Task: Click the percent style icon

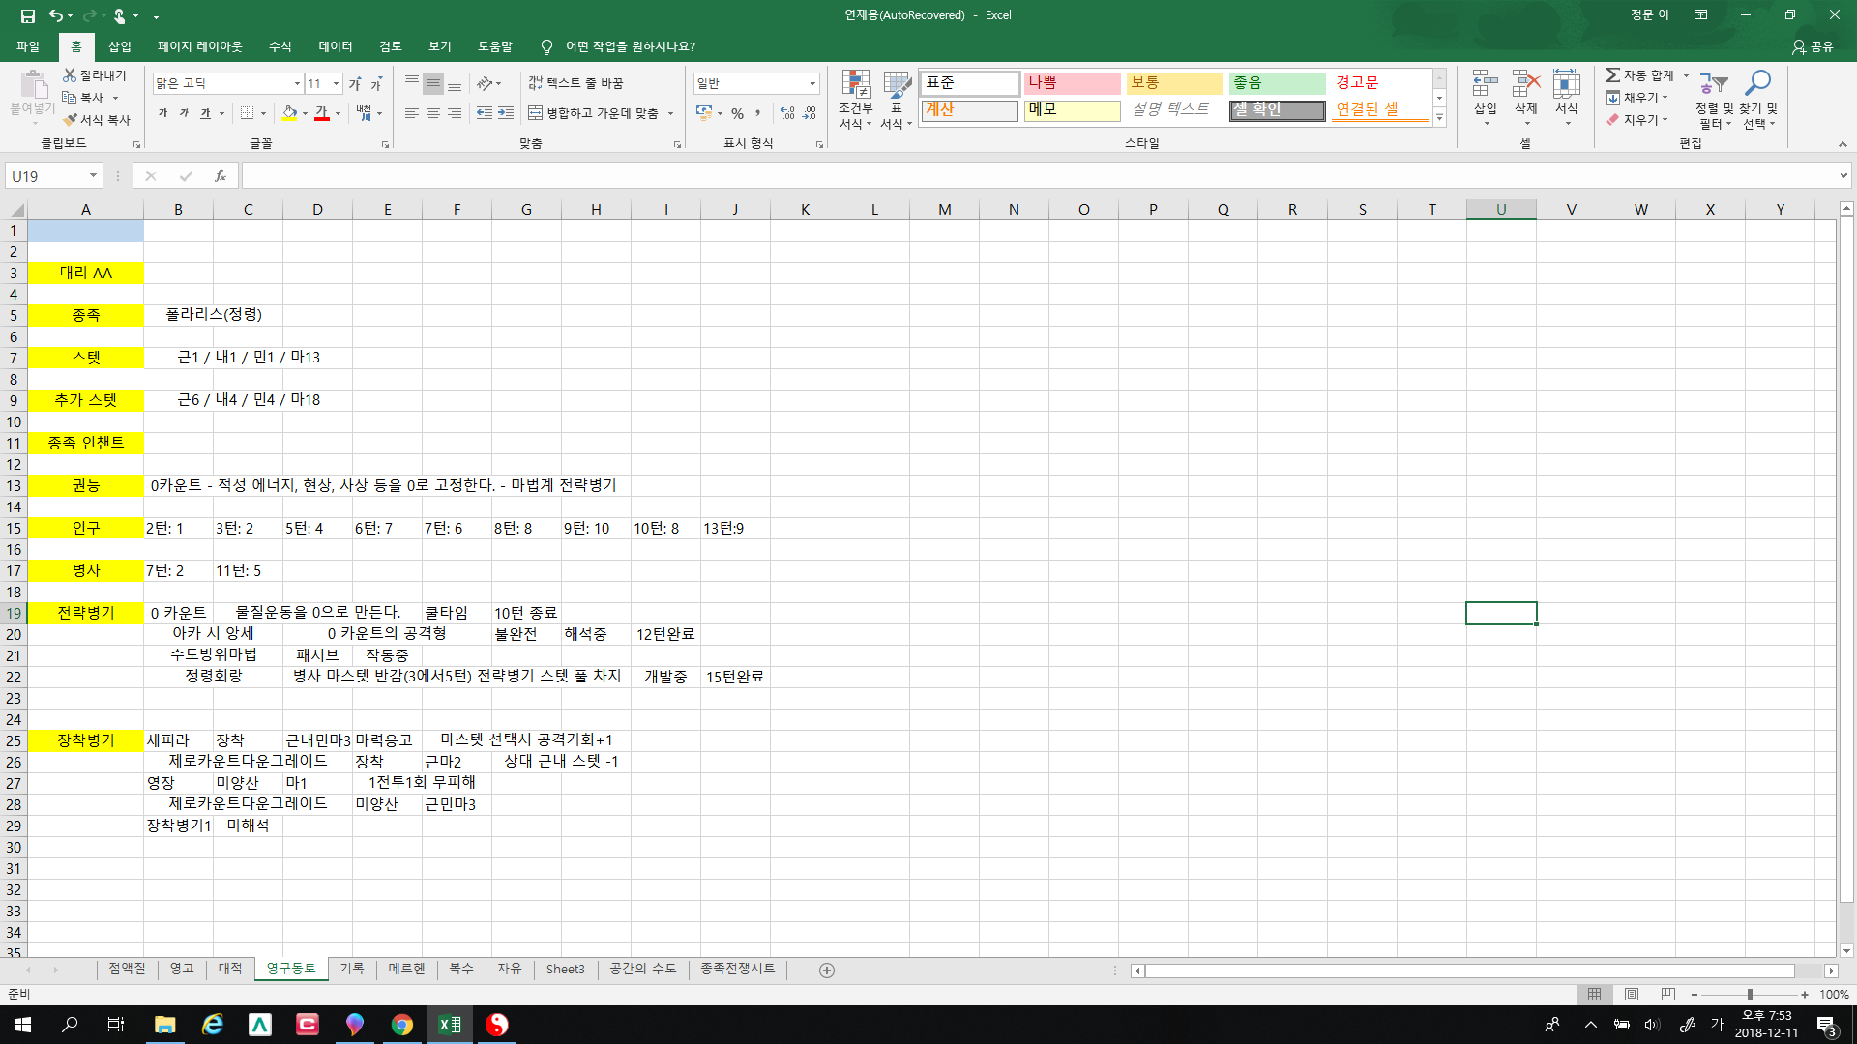Action: tap(737, 113)
